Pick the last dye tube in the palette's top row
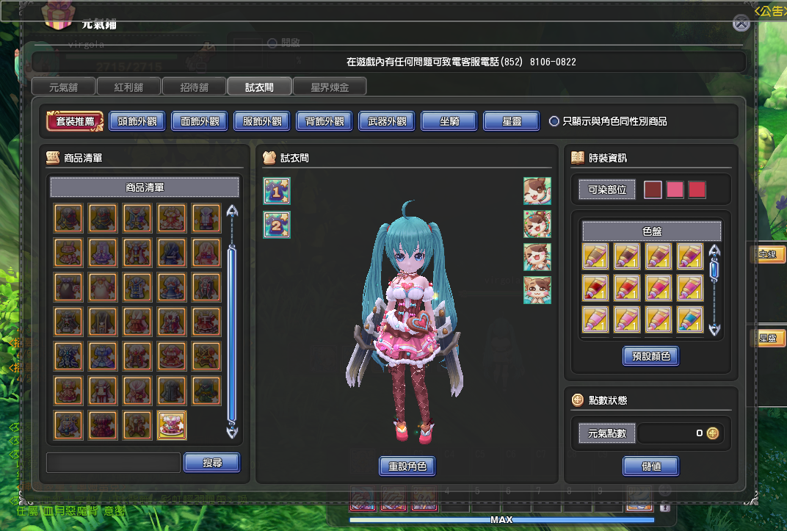The image size is (787, 531). click(689, 256)
